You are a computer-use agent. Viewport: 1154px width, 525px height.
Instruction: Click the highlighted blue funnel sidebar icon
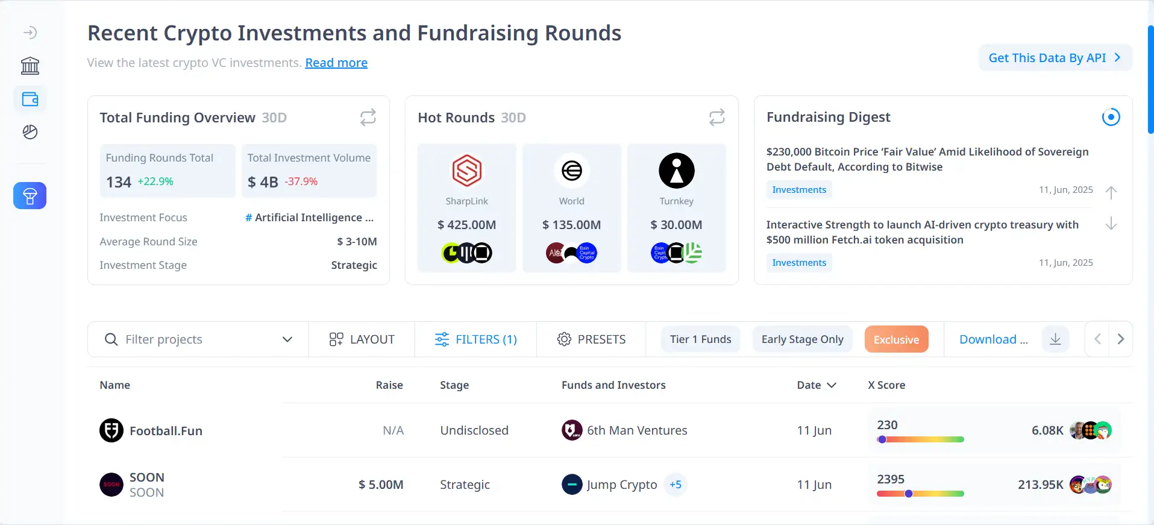(x=30, y=196)
